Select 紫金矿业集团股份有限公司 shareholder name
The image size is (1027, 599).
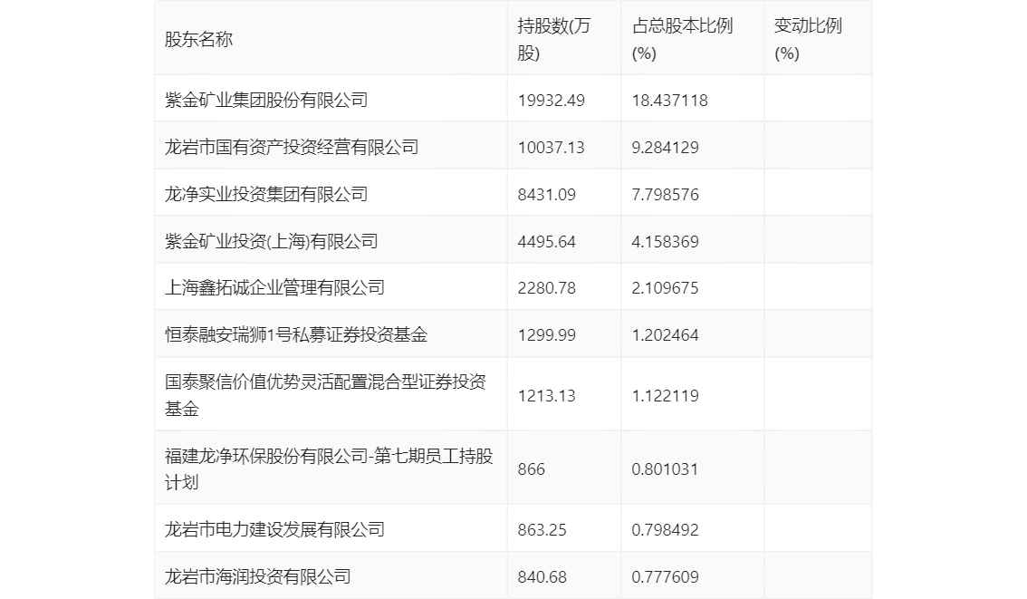(266, 101)
